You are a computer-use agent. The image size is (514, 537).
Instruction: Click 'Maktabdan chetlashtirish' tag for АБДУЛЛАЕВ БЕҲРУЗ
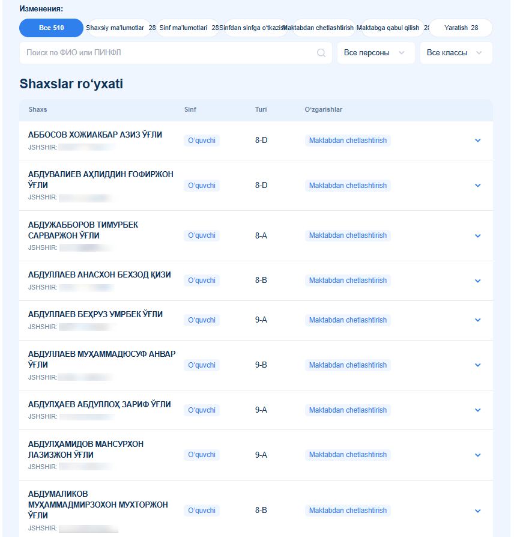coord(348,320)
